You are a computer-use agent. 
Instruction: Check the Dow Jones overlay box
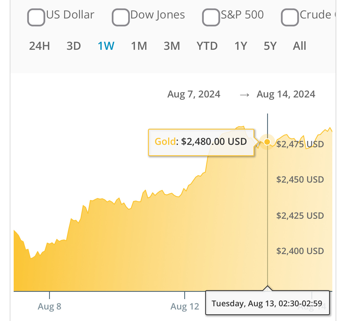pos(121,17)
